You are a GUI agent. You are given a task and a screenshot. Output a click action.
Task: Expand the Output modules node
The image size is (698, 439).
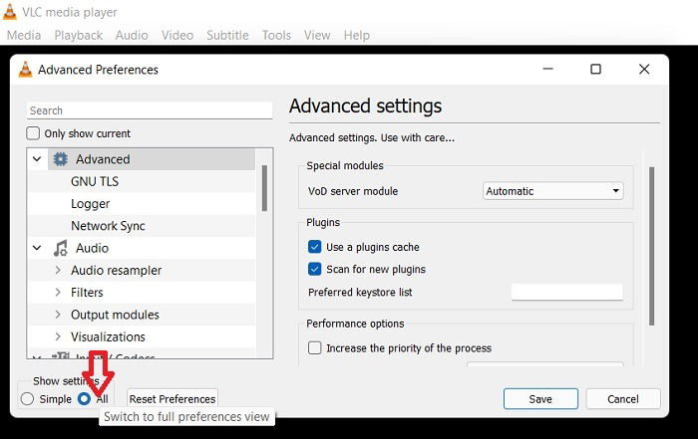pyautogui.click(x=58, y=315)
